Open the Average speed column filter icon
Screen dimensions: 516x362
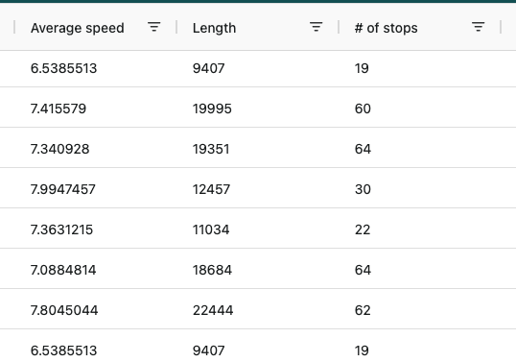(x=154, y=27)
